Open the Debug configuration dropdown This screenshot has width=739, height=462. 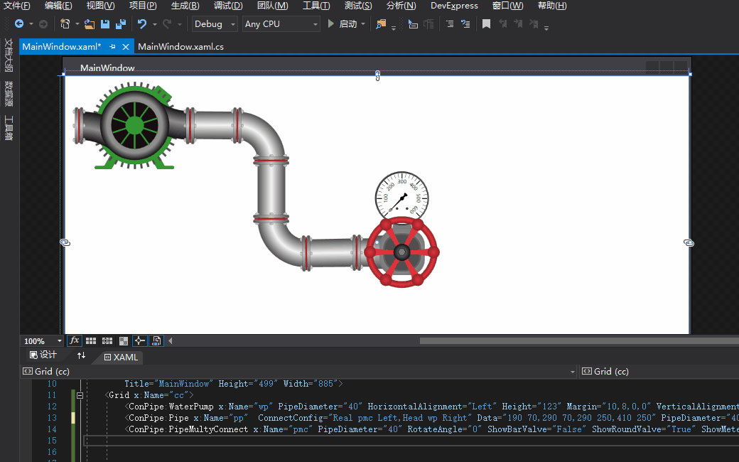coord(216,24)
